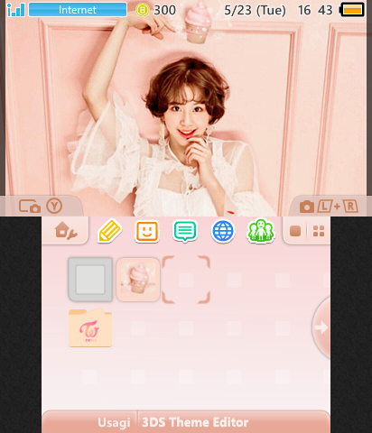Screen dimensions: 372x433
Task: Select the empty gray game card slot
Action: click(x=90, y=280)
